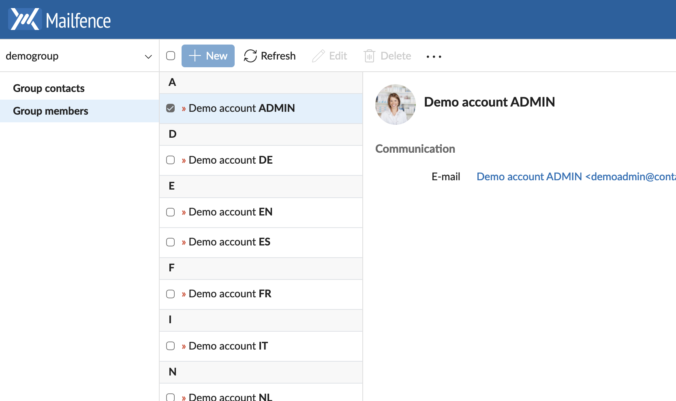The image size is (676, 401).
Task: Switch to Group contacts
Action: pos(49,88)
